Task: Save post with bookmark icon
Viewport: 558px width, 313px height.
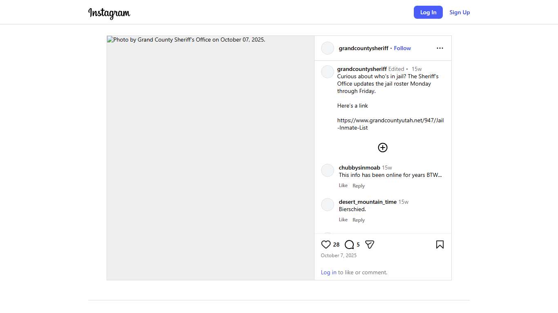Action: [x=440, y=245]
